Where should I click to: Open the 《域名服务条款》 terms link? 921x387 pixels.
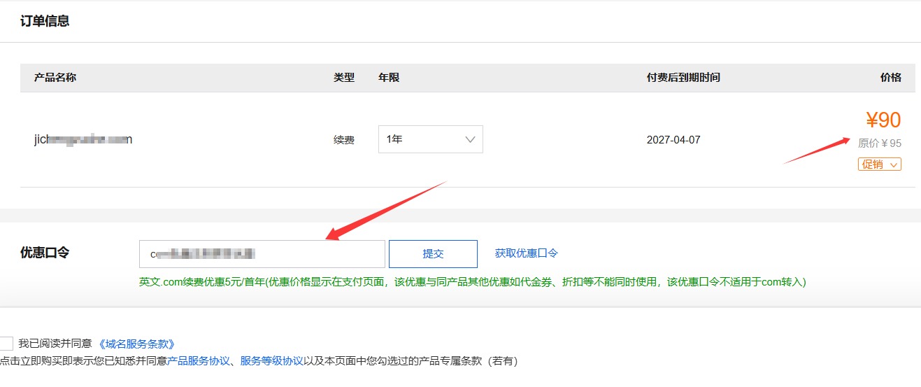[x=136, y=344]
